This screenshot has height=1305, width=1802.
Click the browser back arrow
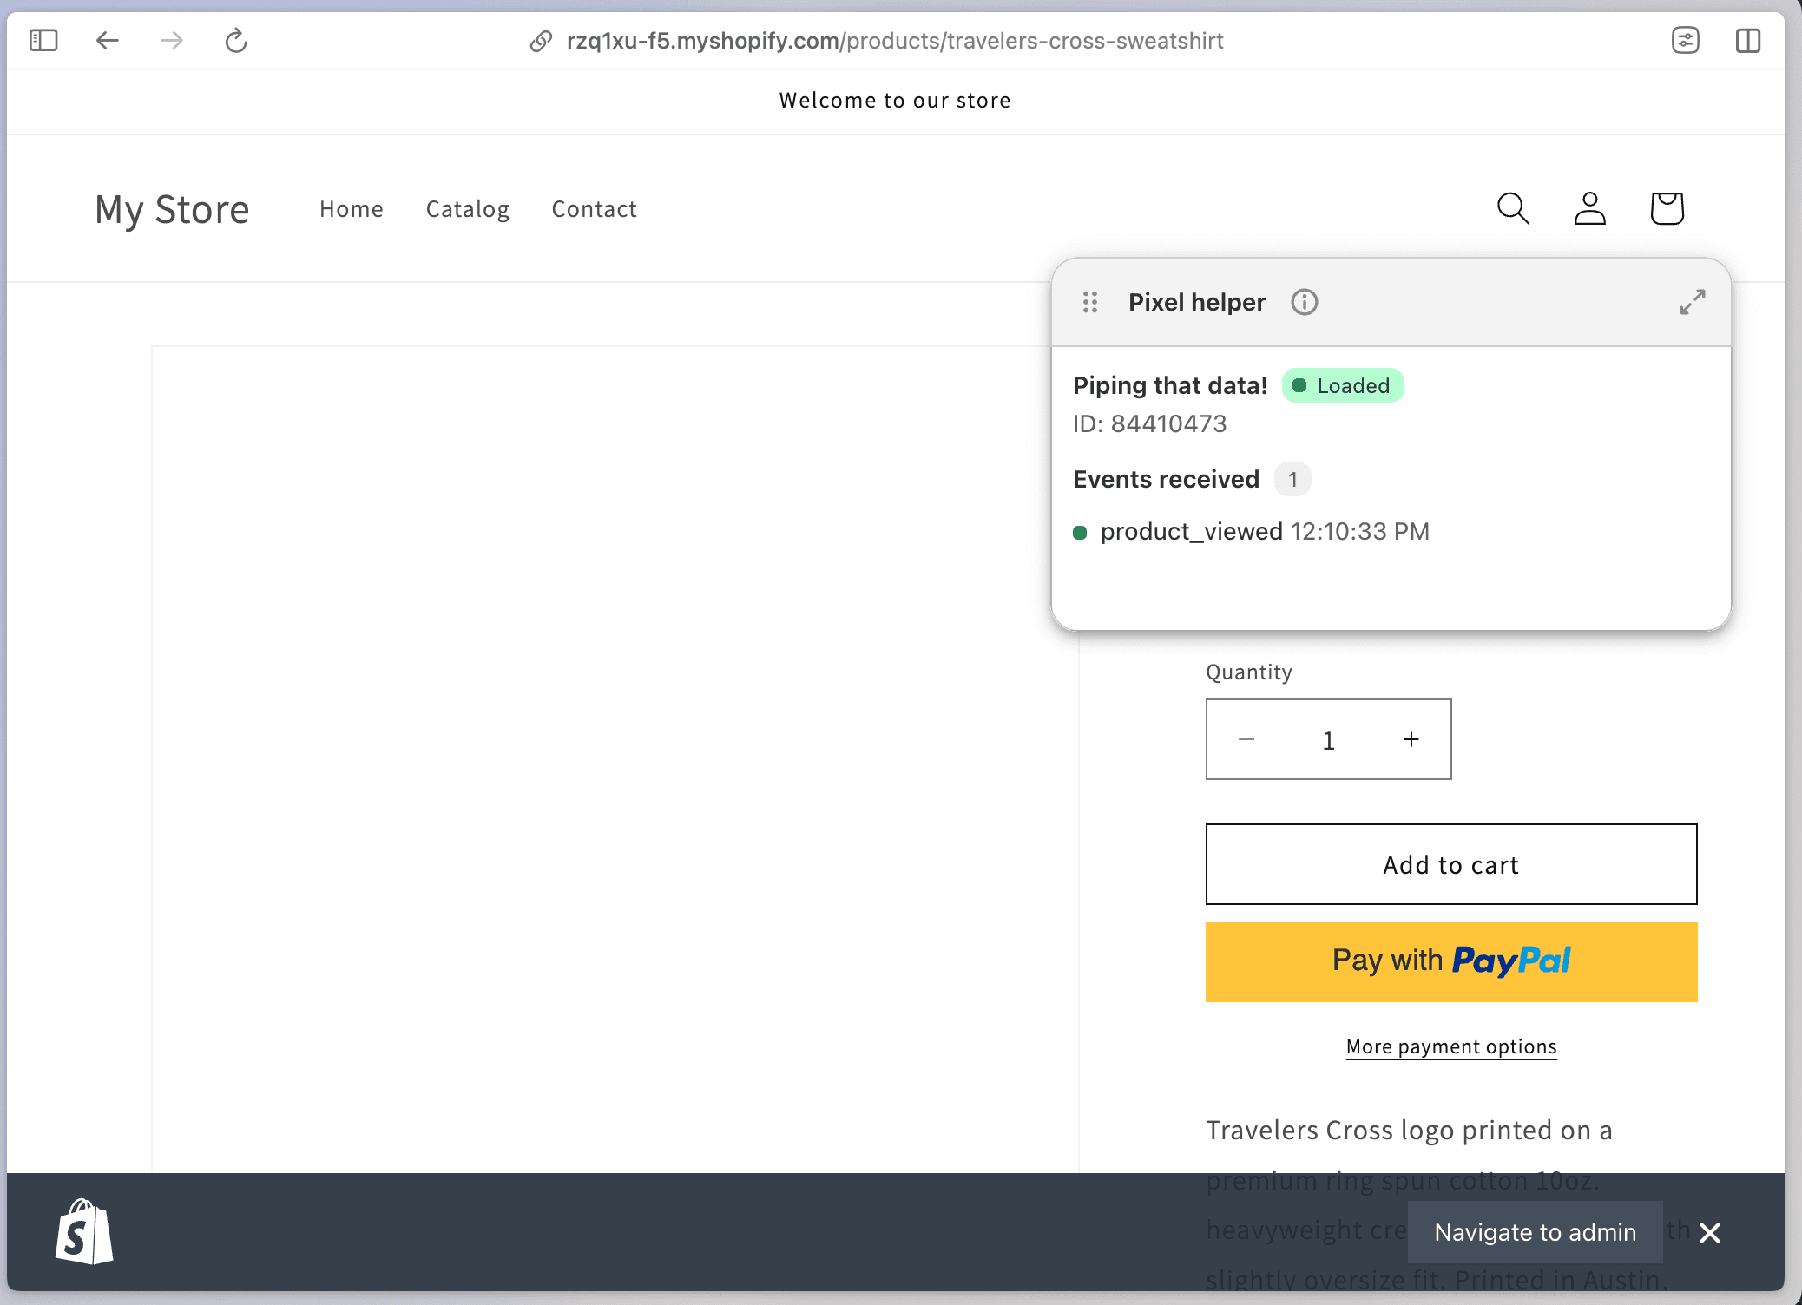[108, 41]
